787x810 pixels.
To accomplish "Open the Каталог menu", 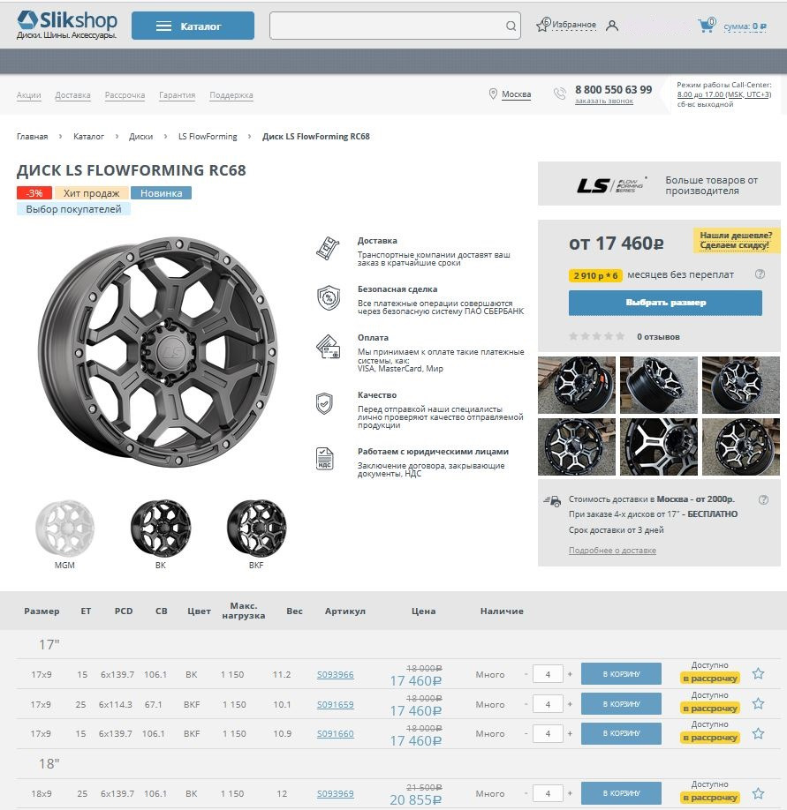I will click(x=193, y=25).
